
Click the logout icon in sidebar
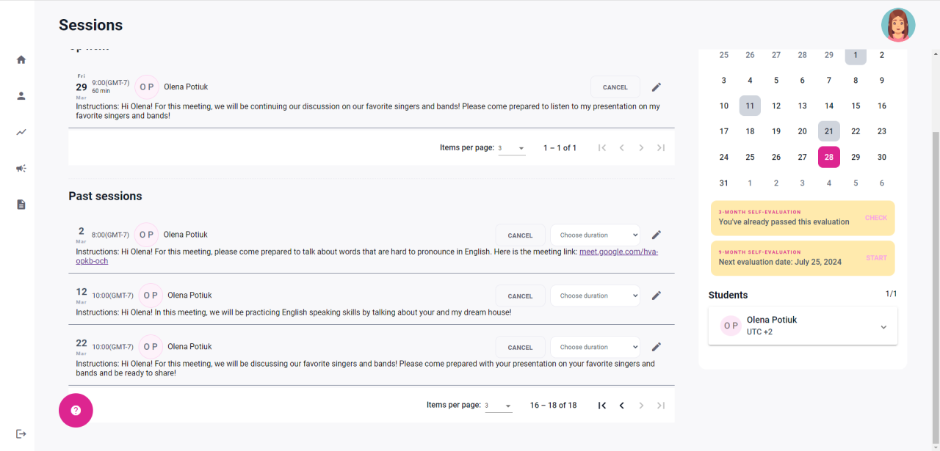tap(21, 433)
